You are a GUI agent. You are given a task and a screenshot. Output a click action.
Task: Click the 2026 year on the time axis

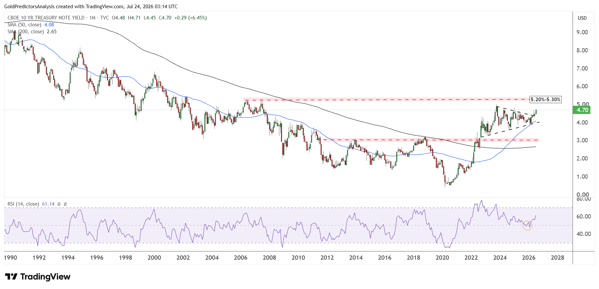point(529,258)
